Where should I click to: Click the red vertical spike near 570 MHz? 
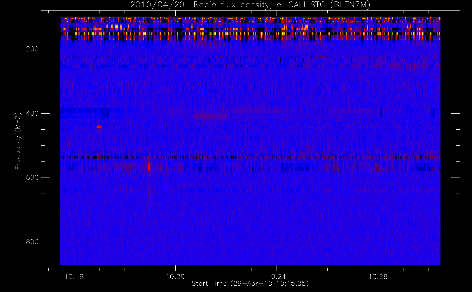[x=149, y=167]
